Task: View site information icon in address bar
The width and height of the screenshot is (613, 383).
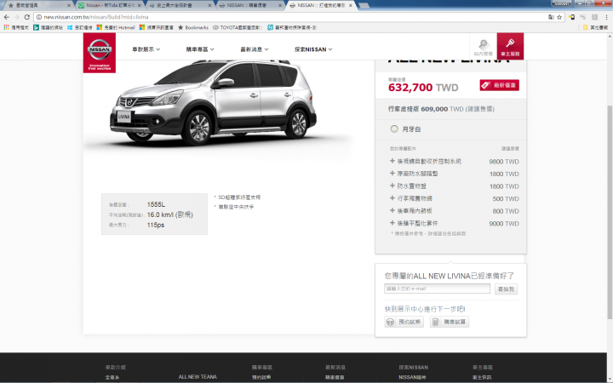Action: [x=38, y=17]
